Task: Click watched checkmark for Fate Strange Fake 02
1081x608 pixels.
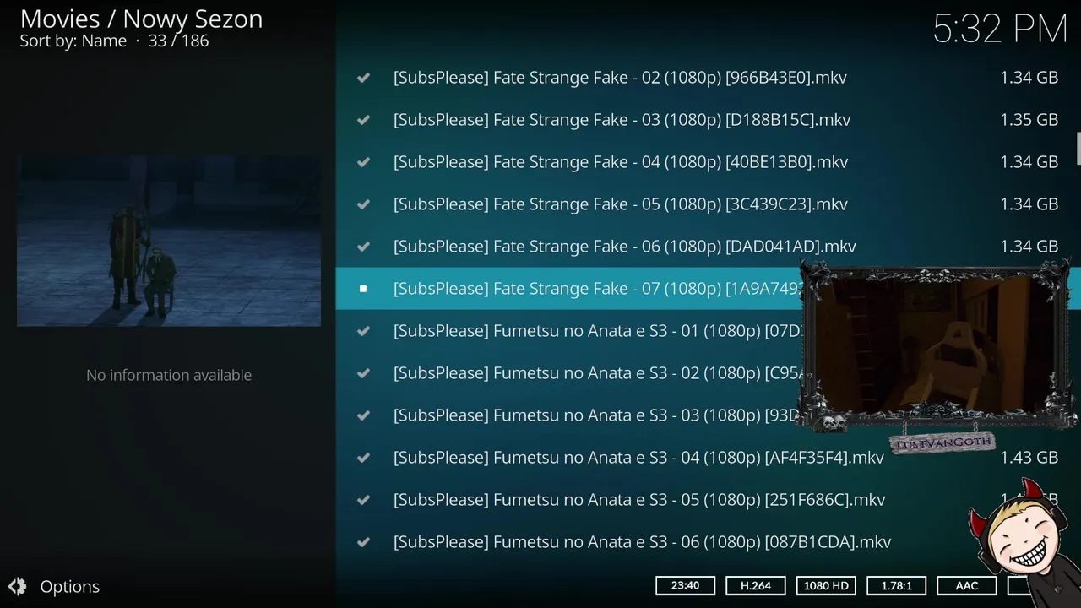Action: coord(363,78)
